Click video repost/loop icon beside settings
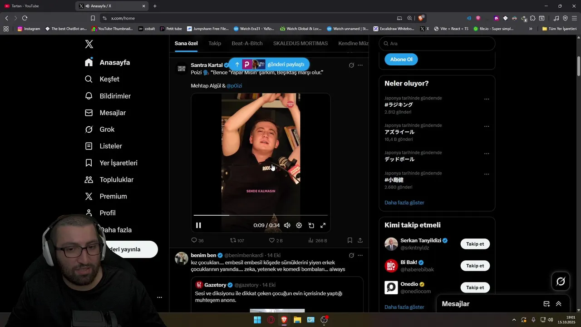This screenshot has height=327, width=581. tap(311, 225)
